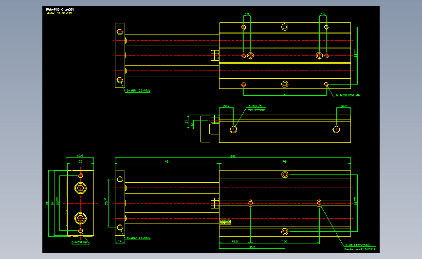Select the 14 dimension under the end plate
The height and width of the screenshot is (259, 422).
[x=120, y=242]
